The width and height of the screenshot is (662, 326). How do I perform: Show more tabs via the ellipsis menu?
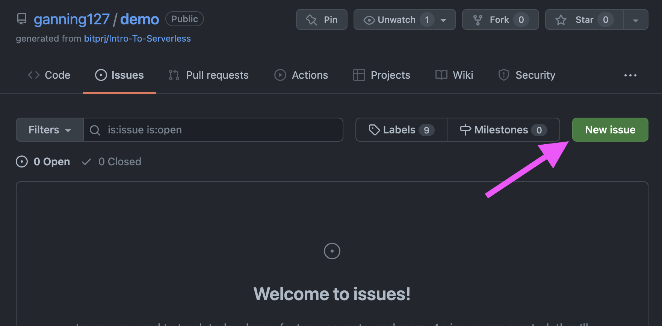(x=630, y=75)
